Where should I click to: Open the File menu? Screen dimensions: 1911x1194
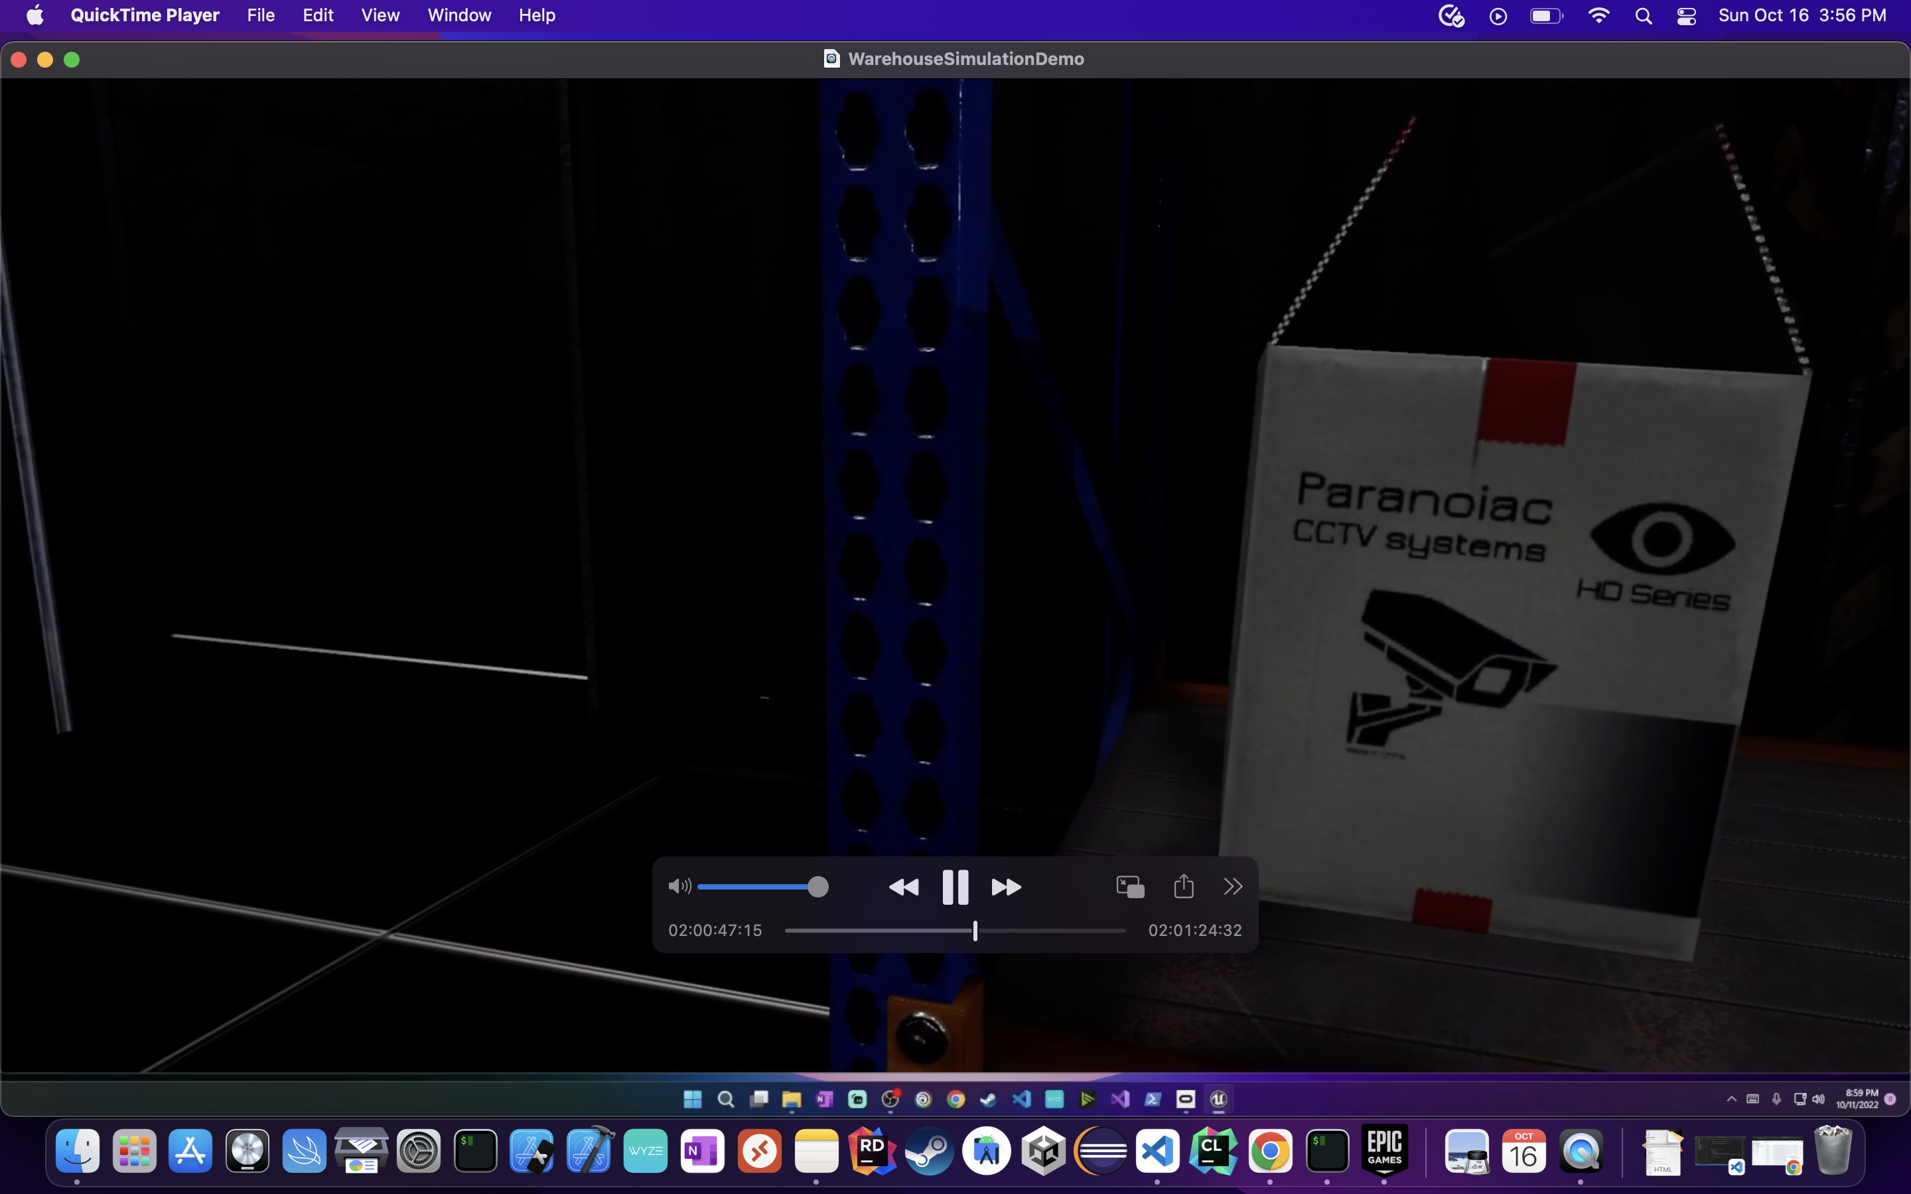[261, 15]
